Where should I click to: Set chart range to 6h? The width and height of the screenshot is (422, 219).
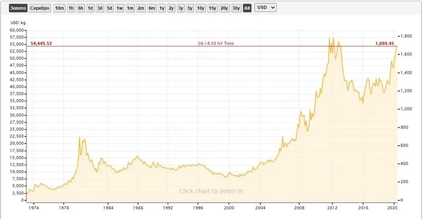[x=80, y=8]
